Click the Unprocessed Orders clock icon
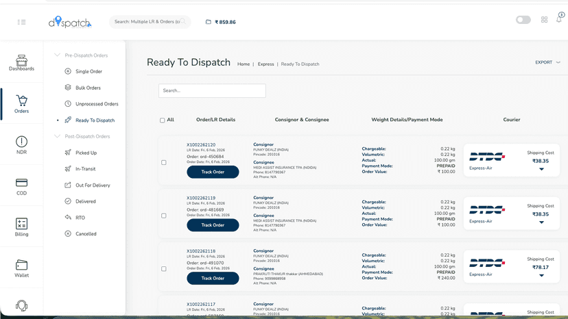568x319 pixels. (x=68, y=104)
